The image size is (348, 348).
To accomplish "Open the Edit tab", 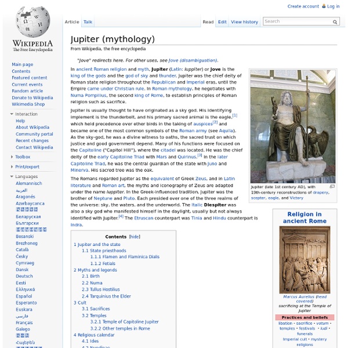I will (222, 22).
